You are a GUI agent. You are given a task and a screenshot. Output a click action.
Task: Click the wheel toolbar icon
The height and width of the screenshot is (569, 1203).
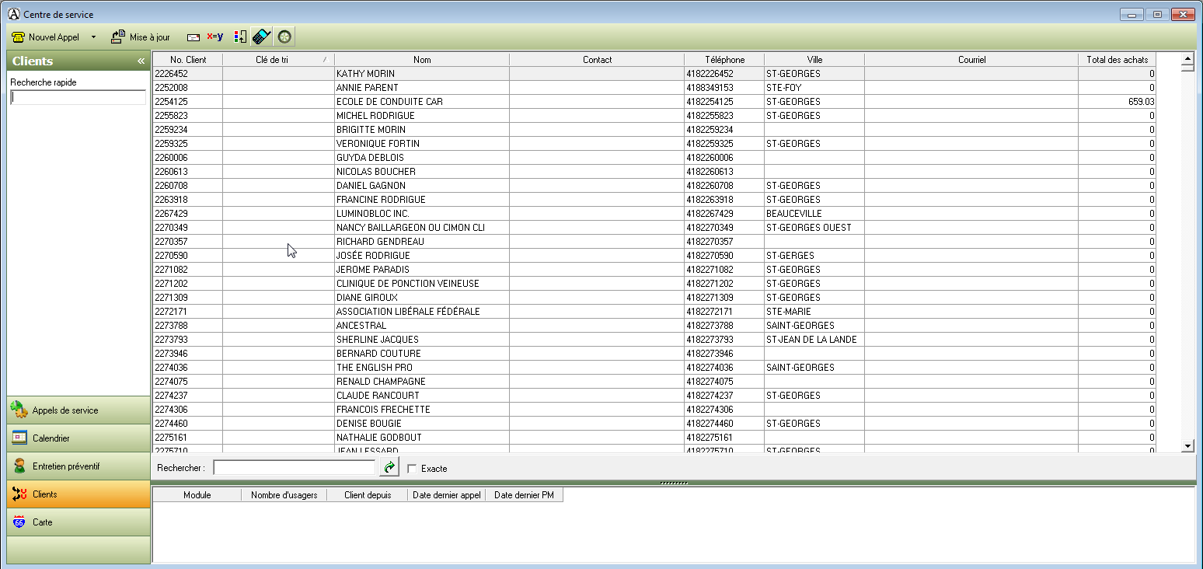click(x=284, y=37)
